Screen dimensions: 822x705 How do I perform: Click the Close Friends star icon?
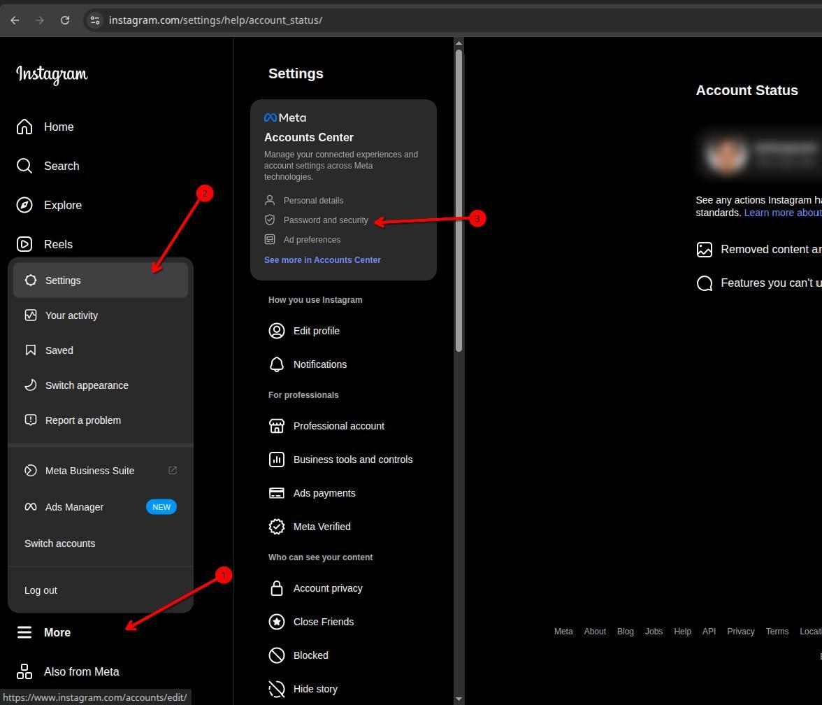click(x=277, y=622)
